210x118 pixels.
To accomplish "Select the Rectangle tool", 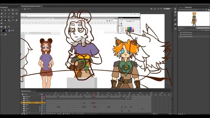I will pyautogui.click(x=13, y=14).
